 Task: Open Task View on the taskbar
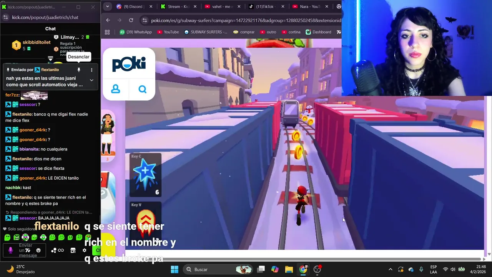[261, 269]
